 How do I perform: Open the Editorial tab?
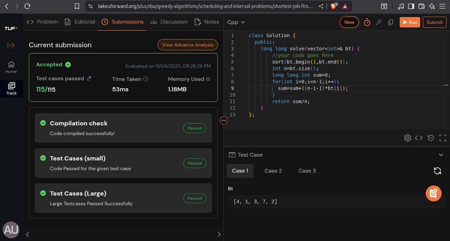80,22
